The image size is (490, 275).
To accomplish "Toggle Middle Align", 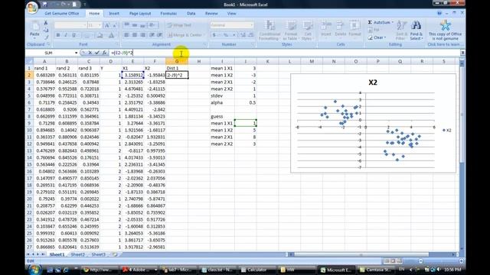I will click(135, 25).
